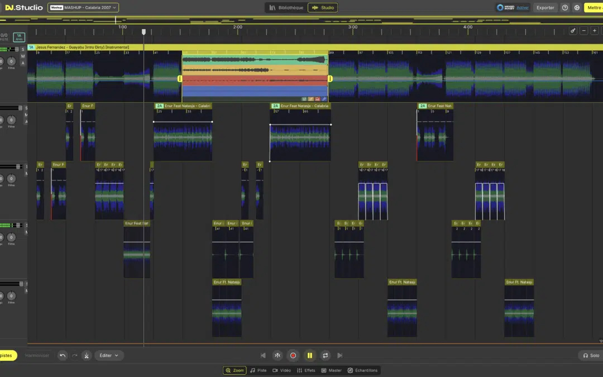
Task: Click the yellow Mettre button
Action: click(x=594, y=8)
